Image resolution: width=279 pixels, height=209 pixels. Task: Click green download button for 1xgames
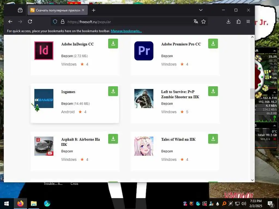[113, 91]
